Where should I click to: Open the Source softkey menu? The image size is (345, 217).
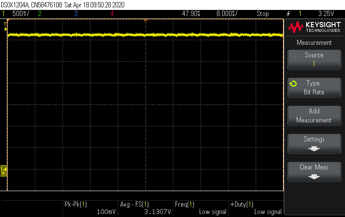(314, 60)
